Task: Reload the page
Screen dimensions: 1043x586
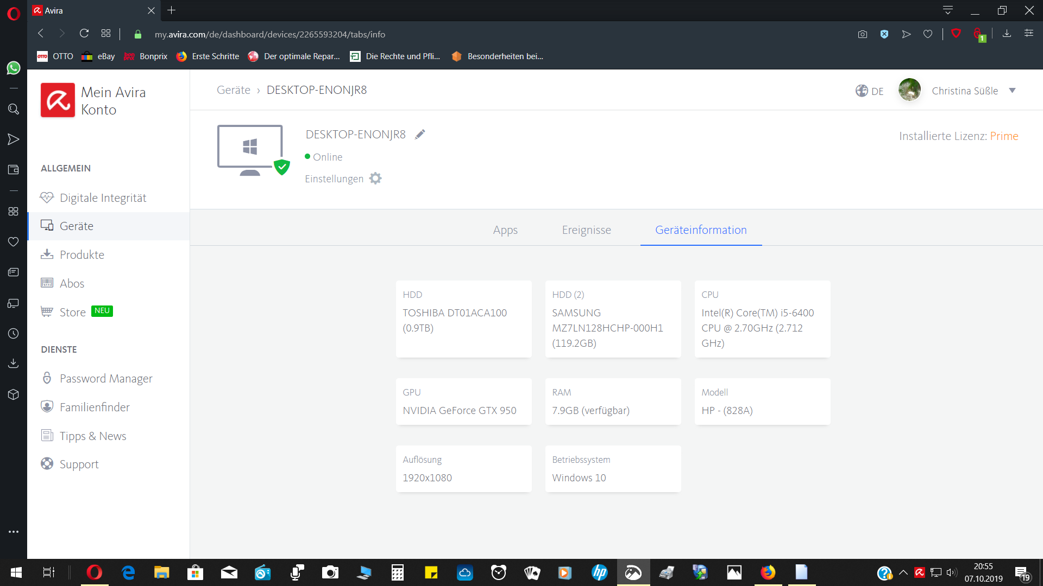Action: click(x=84, y=34)
